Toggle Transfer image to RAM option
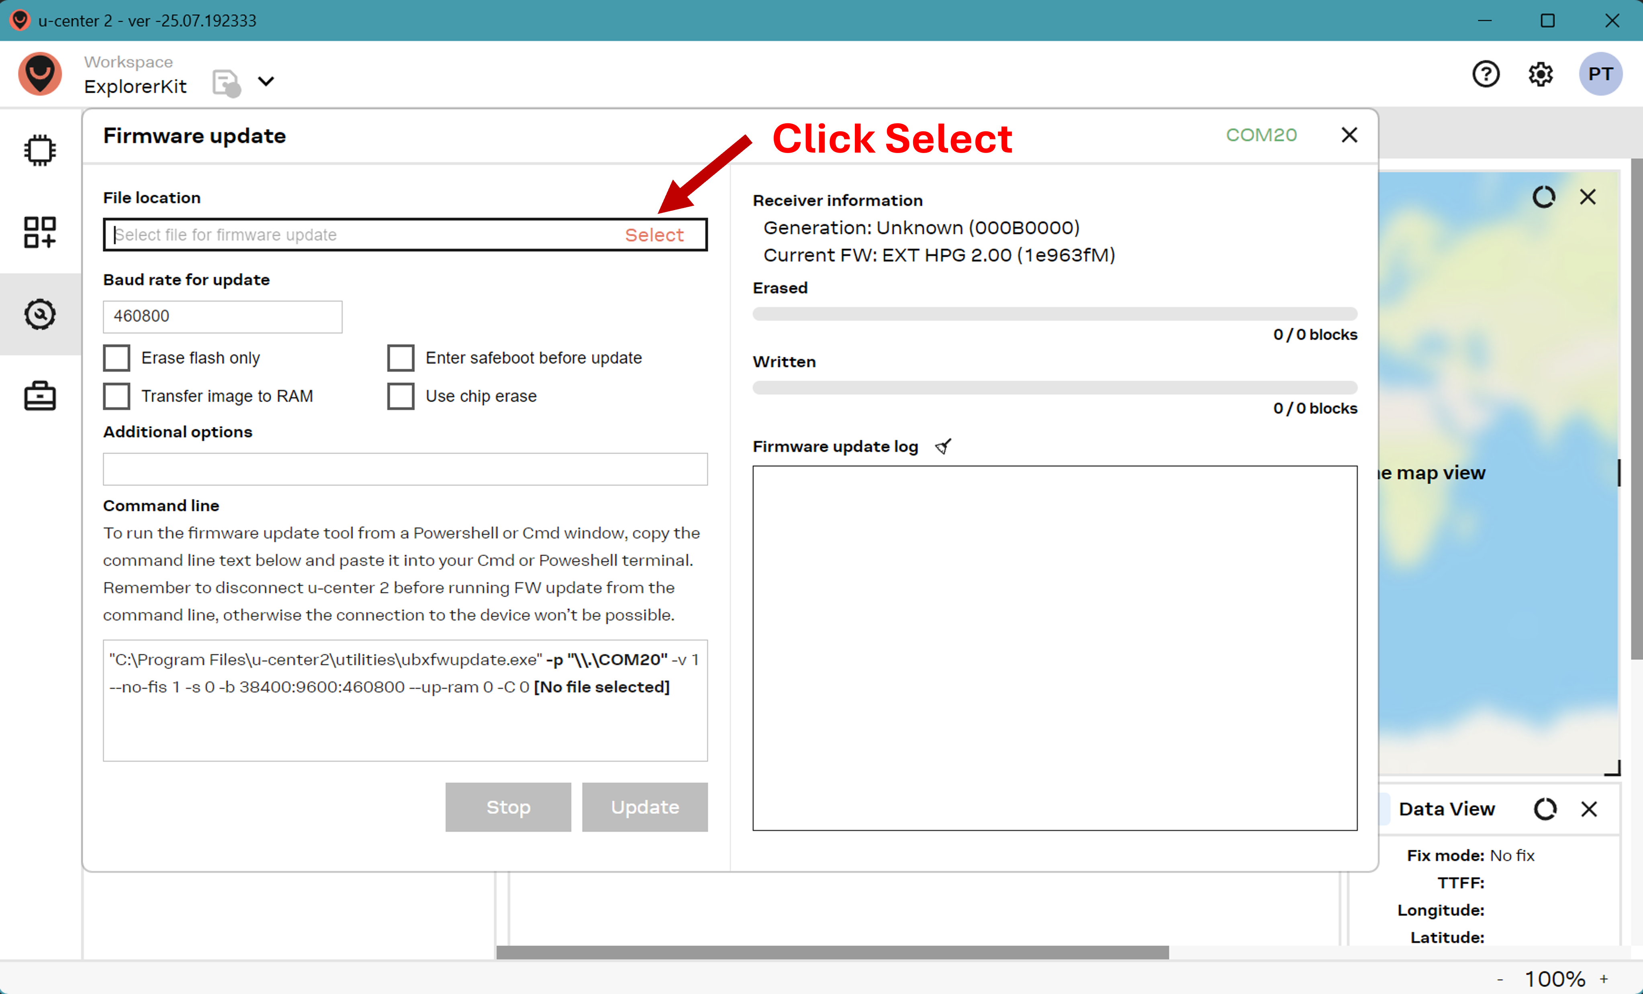This screenshot has width=1643, height=994. click(116, 396)
